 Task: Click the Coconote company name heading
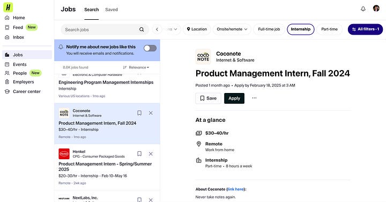coord(228,53)
